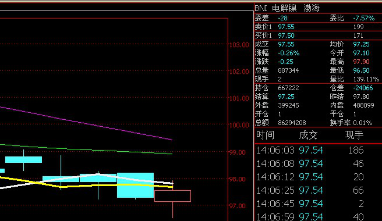Image resolution: width=382 pixels, height=221 pixels.
Task: Click the 总量 887344 volume value
Action: (x=288, y=70)
